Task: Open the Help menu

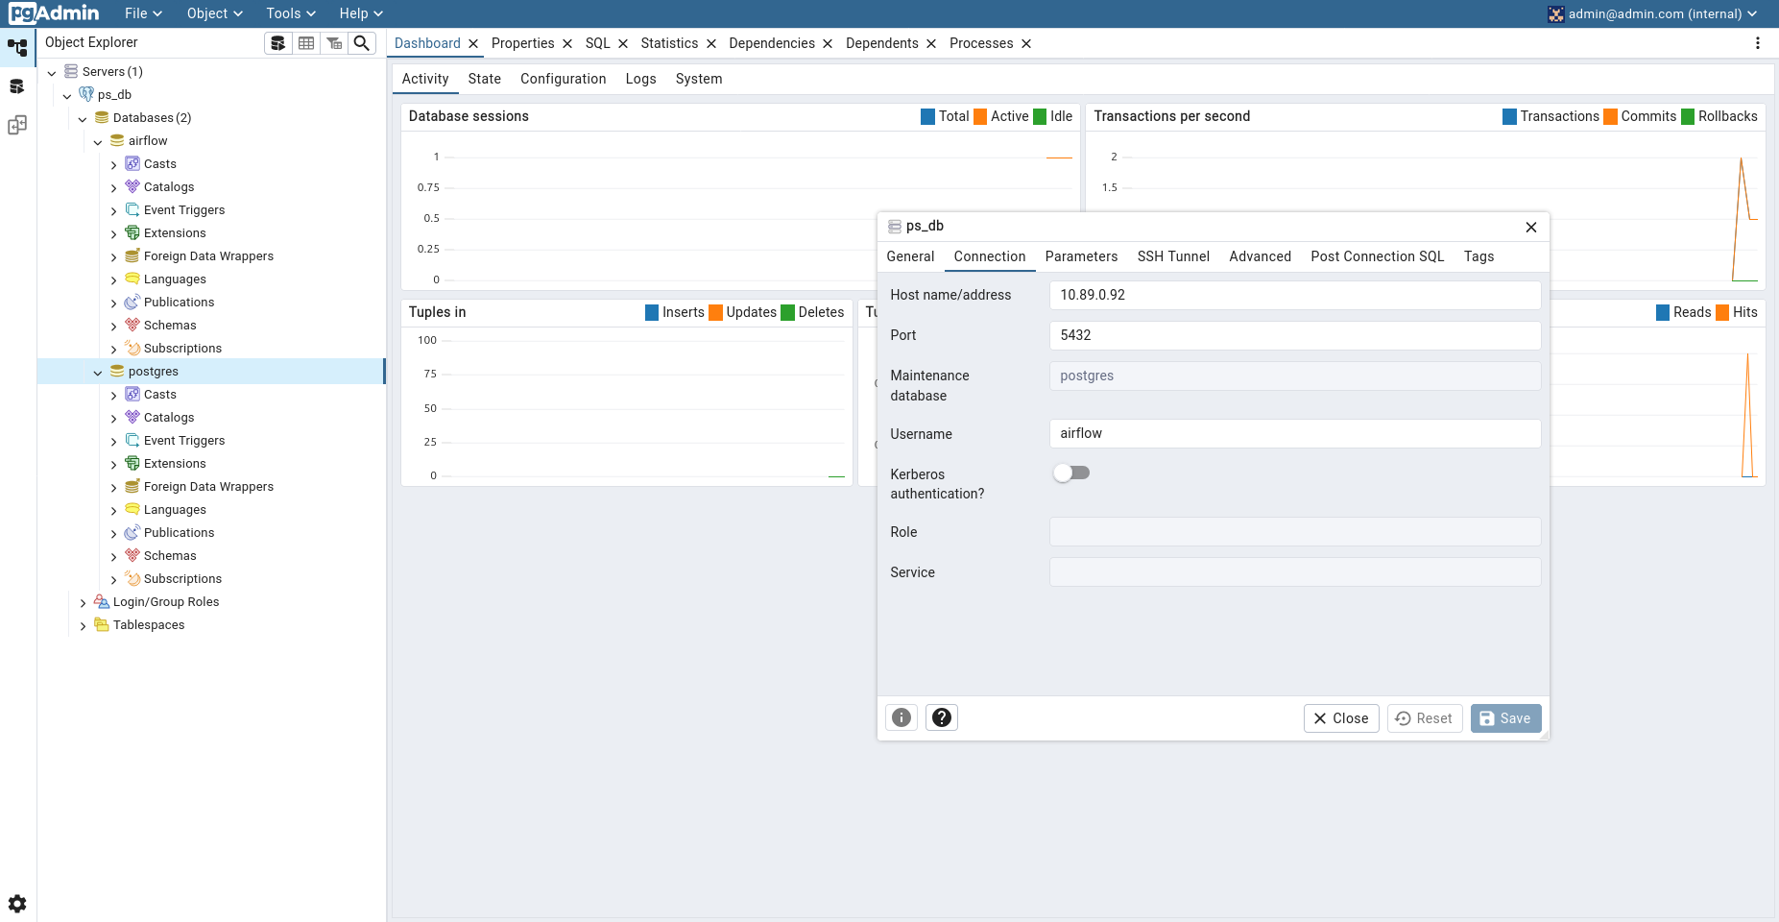Action: 361,13
